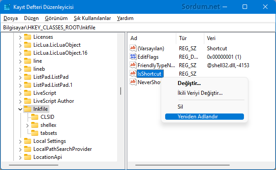Expand the LiveScript Author key
This screenshot has width=276, height=170.
20,101
